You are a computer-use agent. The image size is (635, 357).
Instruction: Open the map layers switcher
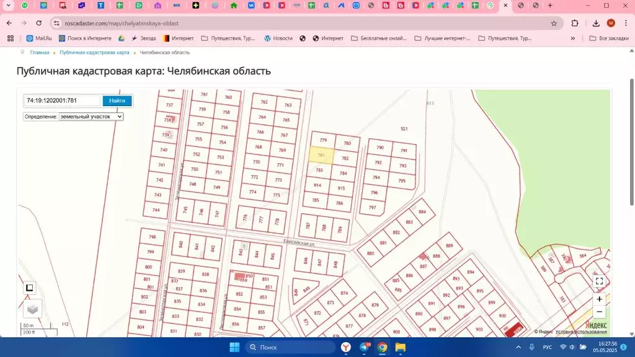(32, 309)
